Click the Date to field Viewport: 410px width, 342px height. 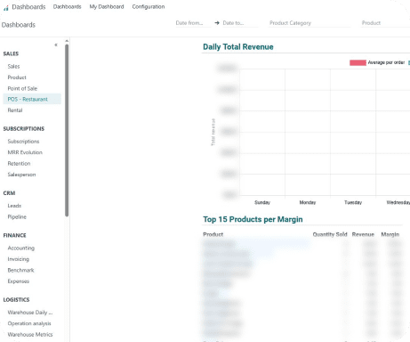click(x=240, y=23)
